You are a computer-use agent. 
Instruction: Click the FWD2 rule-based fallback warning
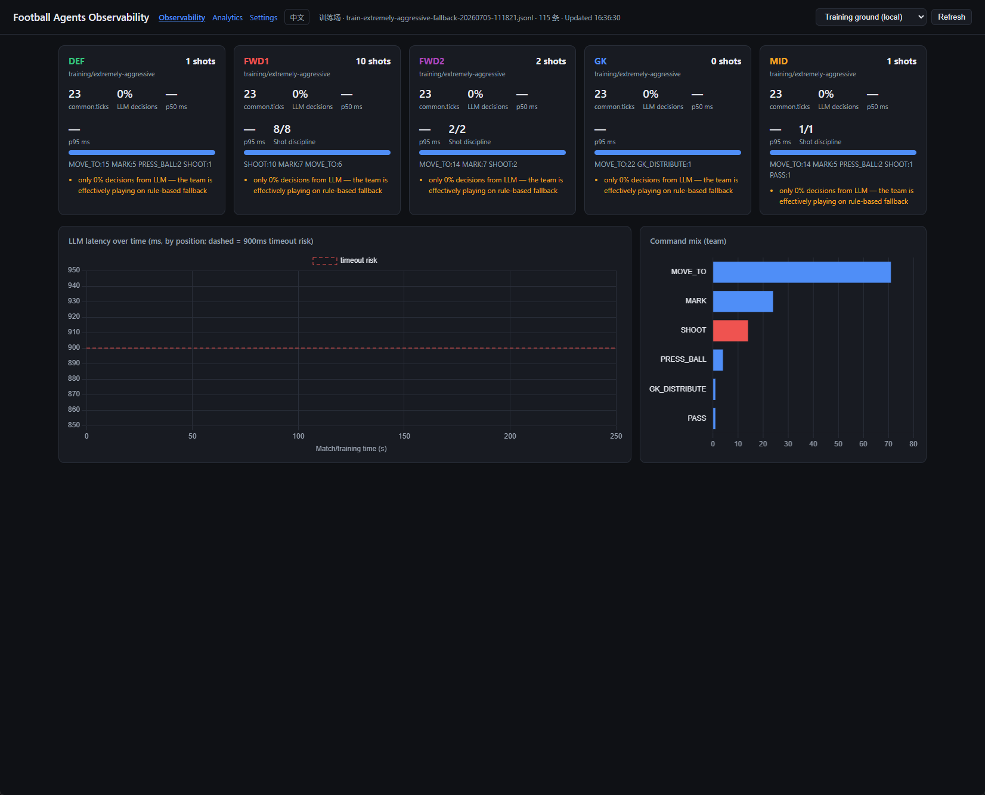[495, 185]
